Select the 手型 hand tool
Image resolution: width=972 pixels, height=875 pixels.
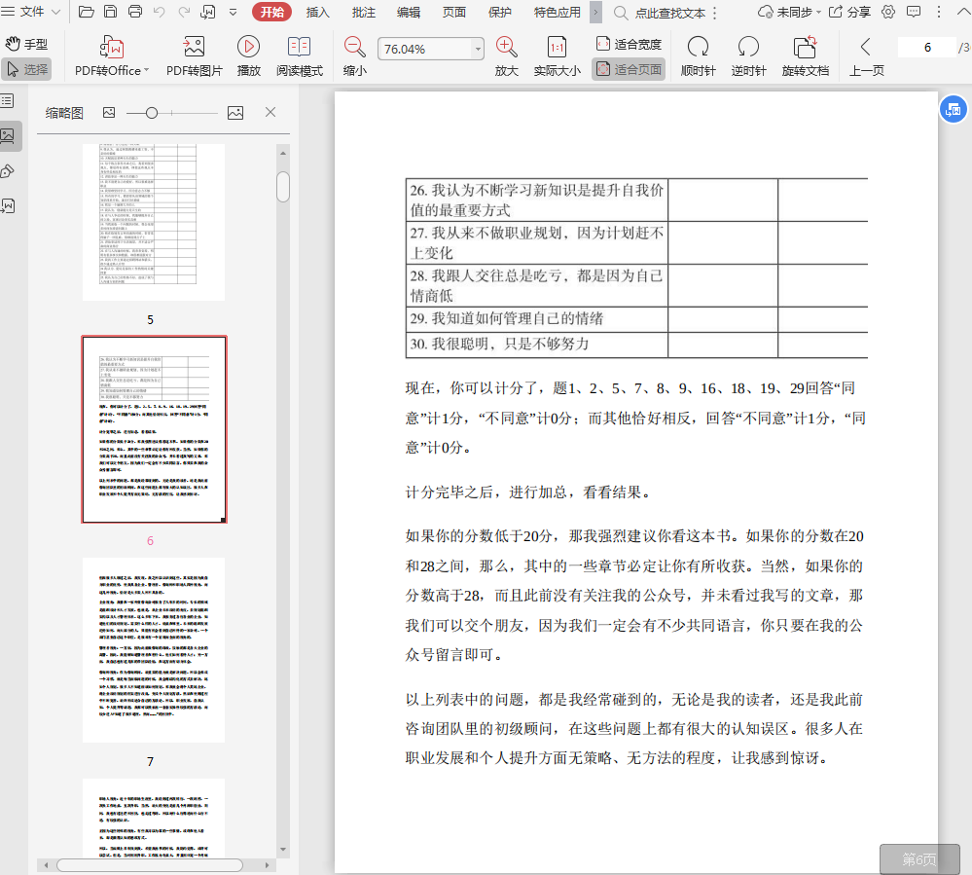[26, 44]
